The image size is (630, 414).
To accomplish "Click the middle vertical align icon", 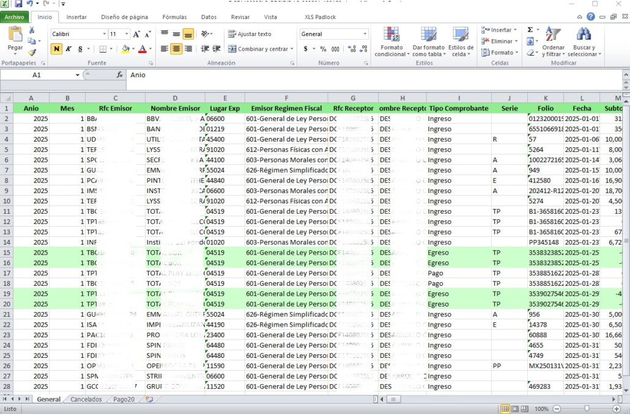I will click(176, 34).
